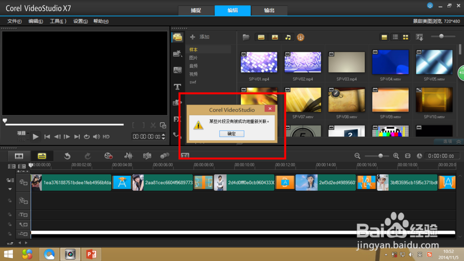
Task: Switch to the 编辑 edit tab
Action: tap(232, 10)
